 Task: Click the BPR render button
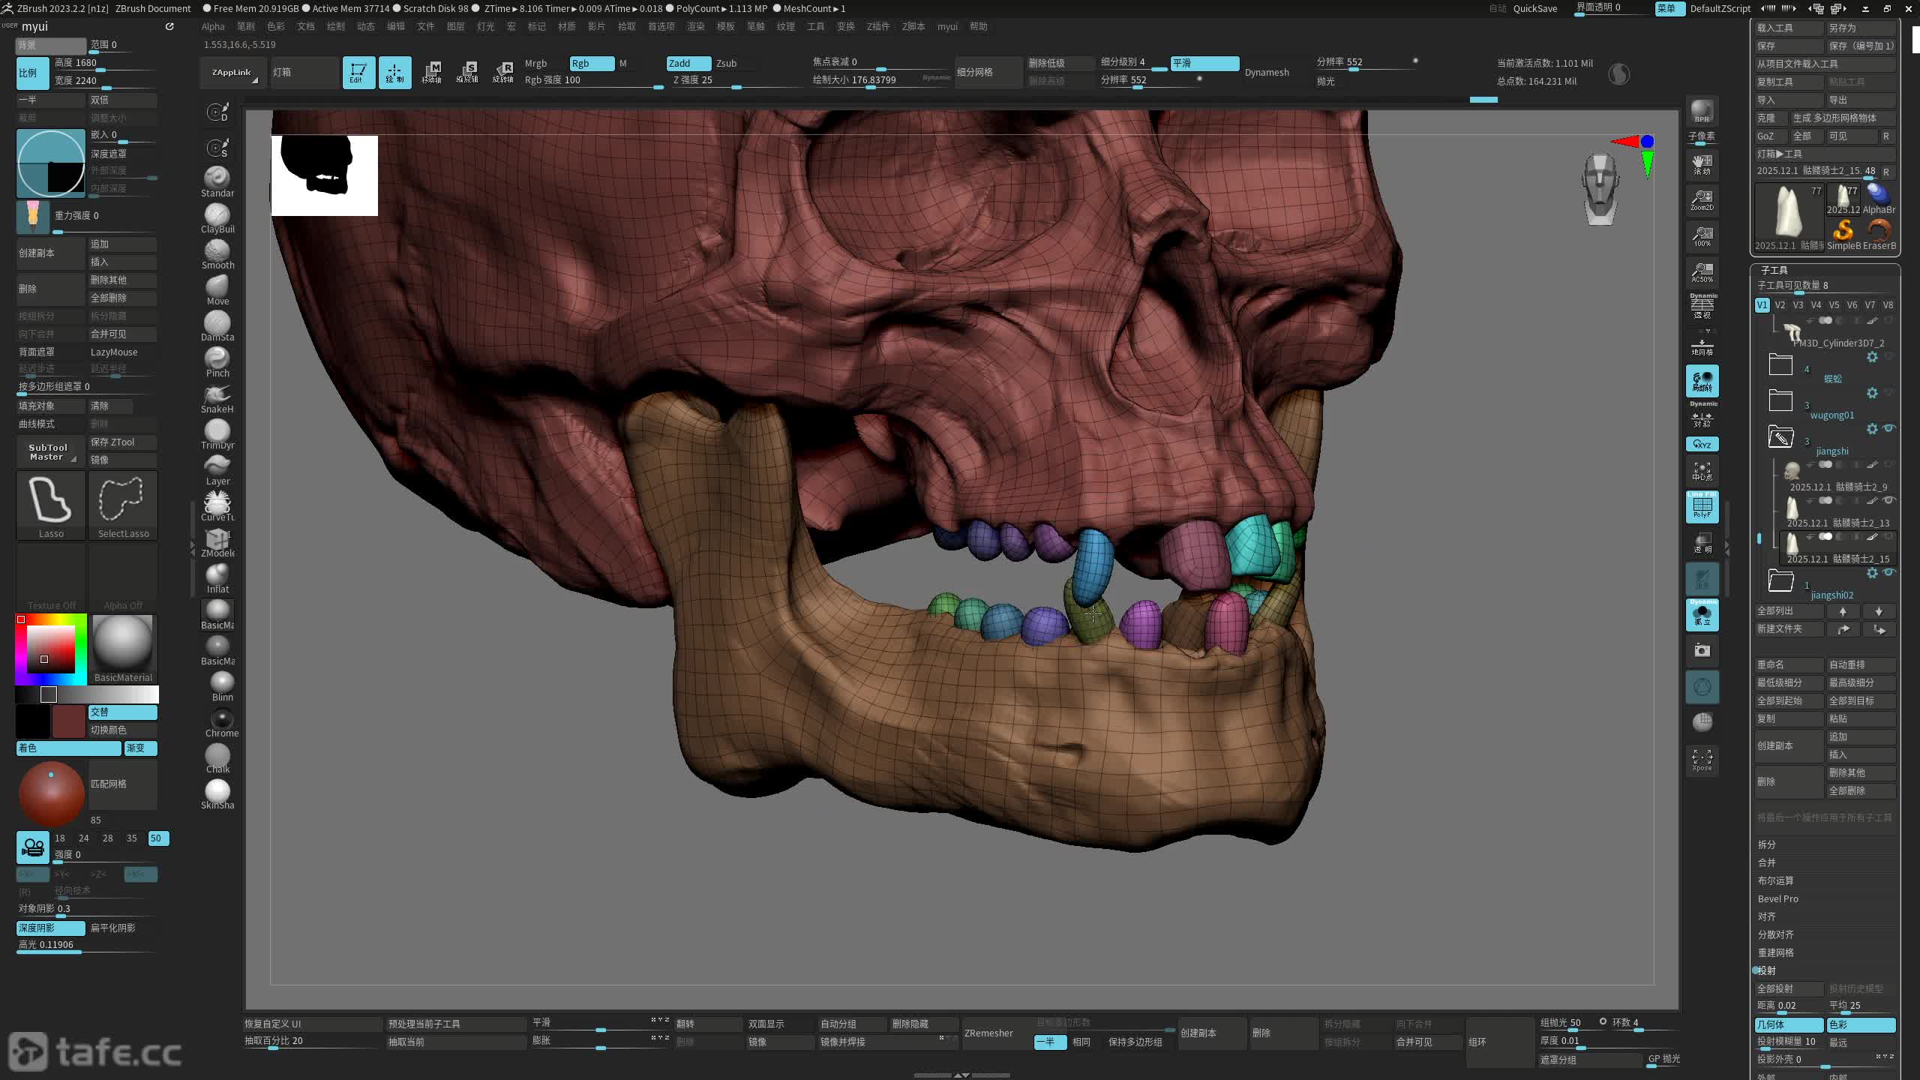tap(1702, 111)
